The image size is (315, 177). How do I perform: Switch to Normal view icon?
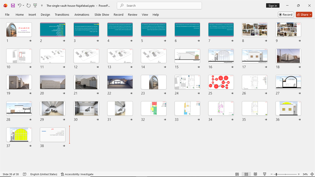237,174
